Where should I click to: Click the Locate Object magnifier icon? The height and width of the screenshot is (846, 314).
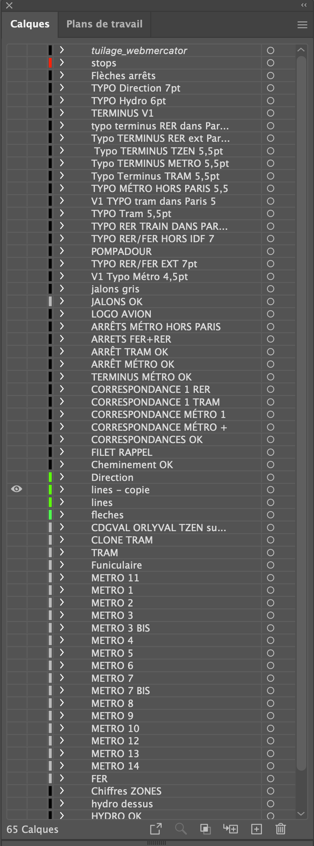(x=181, y=829)
